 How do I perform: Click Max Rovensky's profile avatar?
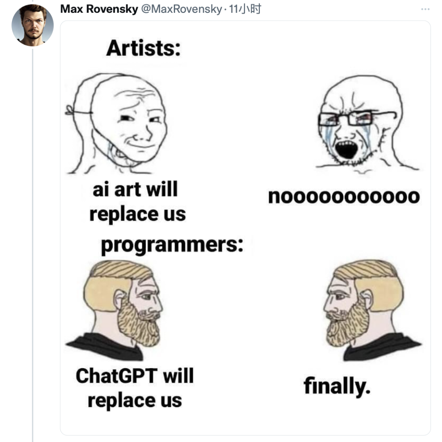(x=32, y=25)
